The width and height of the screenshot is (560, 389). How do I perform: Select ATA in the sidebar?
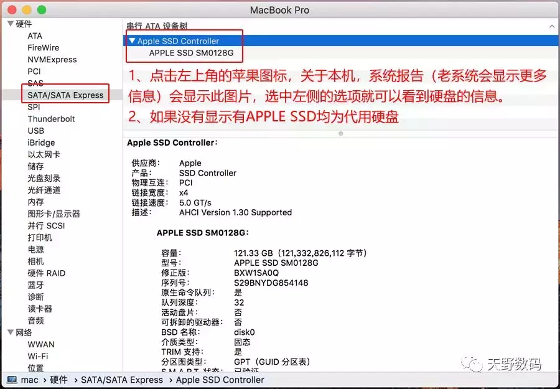pos(35,35)
